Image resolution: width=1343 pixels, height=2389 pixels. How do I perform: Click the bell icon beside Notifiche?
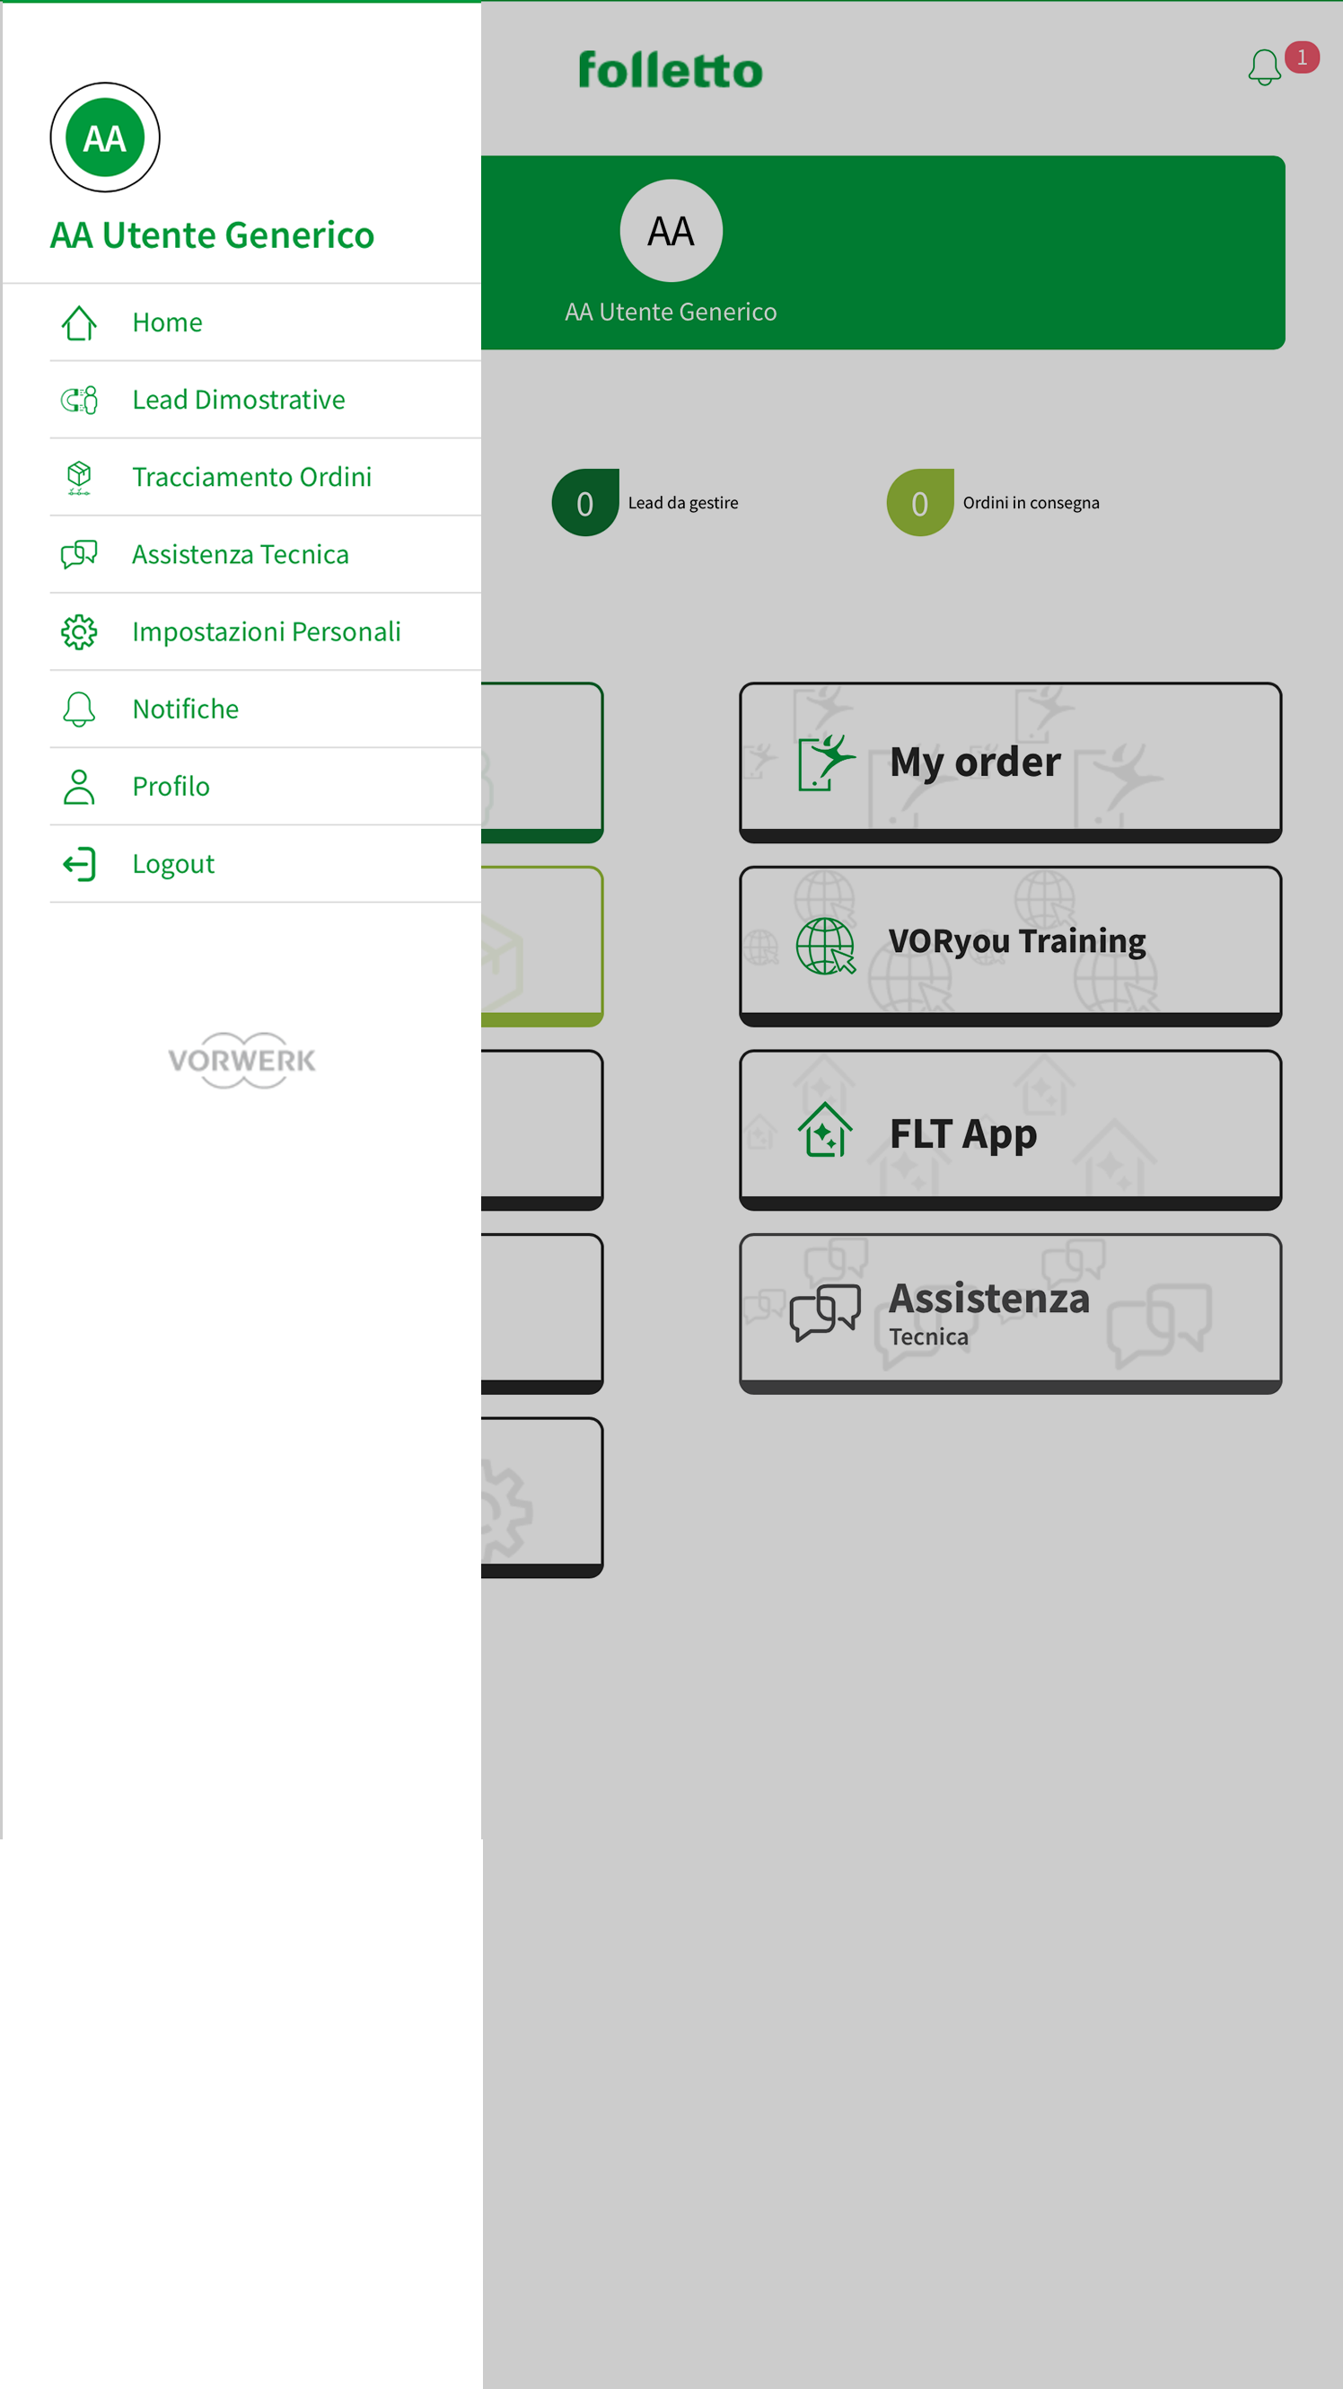point(79,710)
